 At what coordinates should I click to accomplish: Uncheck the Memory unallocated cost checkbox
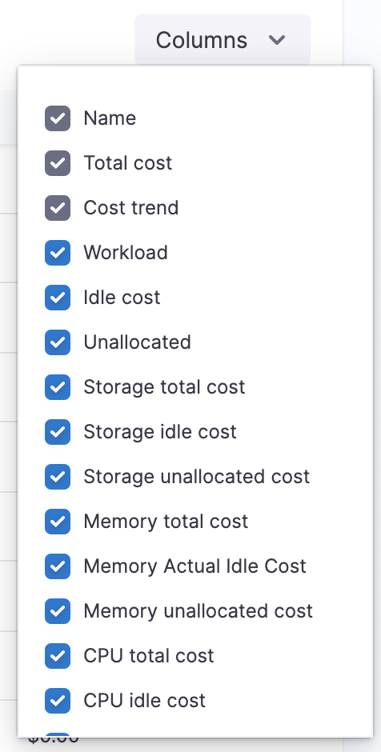tap(58, 611)
